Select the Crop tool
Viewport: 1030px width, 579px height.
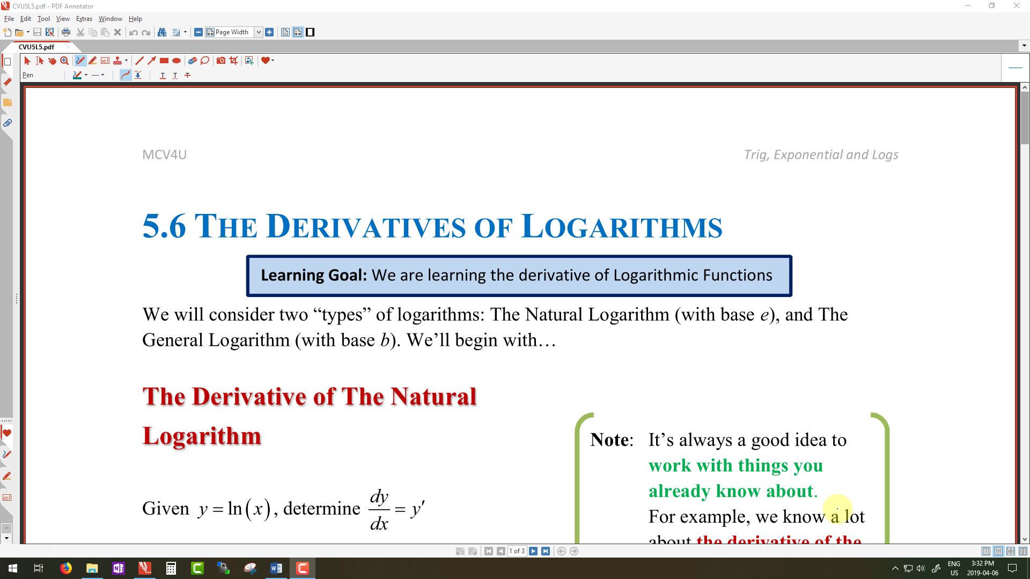pos(234,61)
